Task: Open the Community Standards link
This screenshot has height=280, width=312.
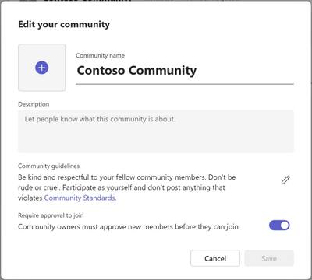Action: (80, 198)
